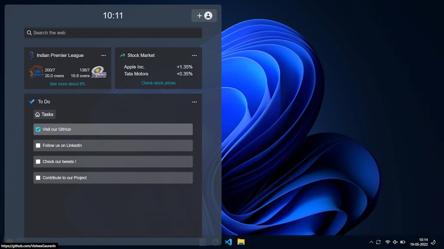Open File Explorer from the taskbar

coord(241,242)
